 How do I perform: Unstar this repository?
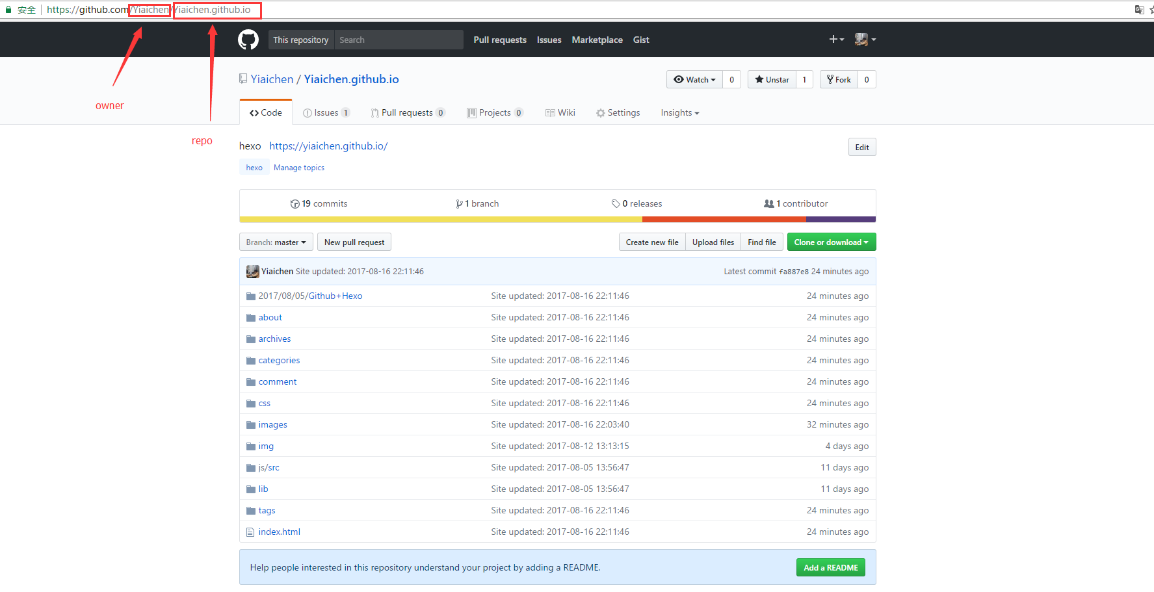(x=772, y=79)
